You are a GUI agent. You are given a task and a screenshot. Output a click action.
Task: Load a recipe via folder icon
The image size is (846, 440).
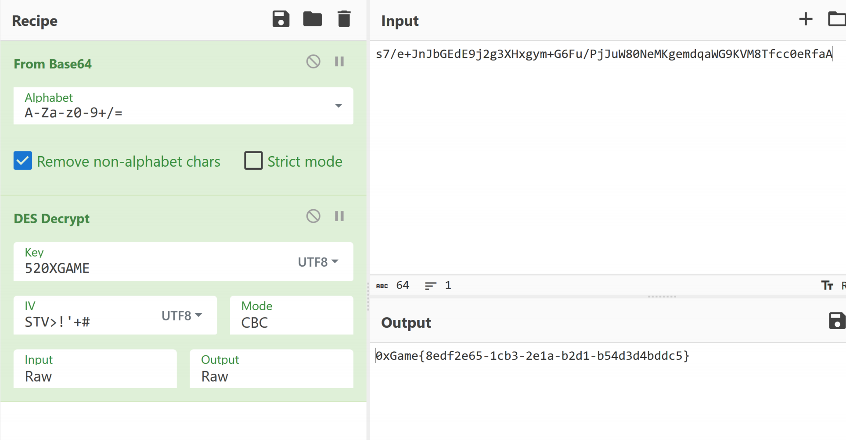point(312,19)
